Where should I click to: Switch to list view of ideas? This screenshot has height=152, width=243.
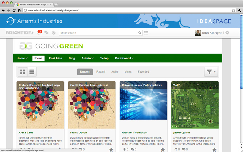click(x=32, y=72)
